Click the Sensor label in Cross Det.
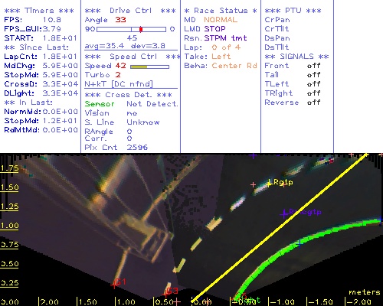Viewport: 383px width, 306px height. pos(100,104)
